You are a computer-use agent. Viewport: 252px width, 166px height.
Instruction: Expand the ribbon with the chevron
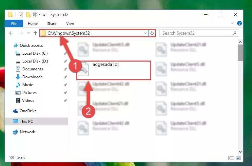(x=232, y=23)
